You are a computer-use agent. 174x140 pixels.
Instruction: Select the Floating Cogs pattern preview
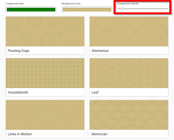click(x=45, y=31)
